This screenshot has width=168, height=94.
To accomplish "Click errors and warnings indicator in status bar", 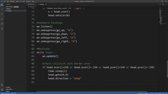I will (14, 93).
